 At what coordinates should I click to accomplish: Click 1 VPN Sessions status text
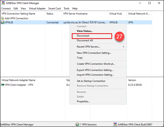pyautogui.click(x=88, y=125)
